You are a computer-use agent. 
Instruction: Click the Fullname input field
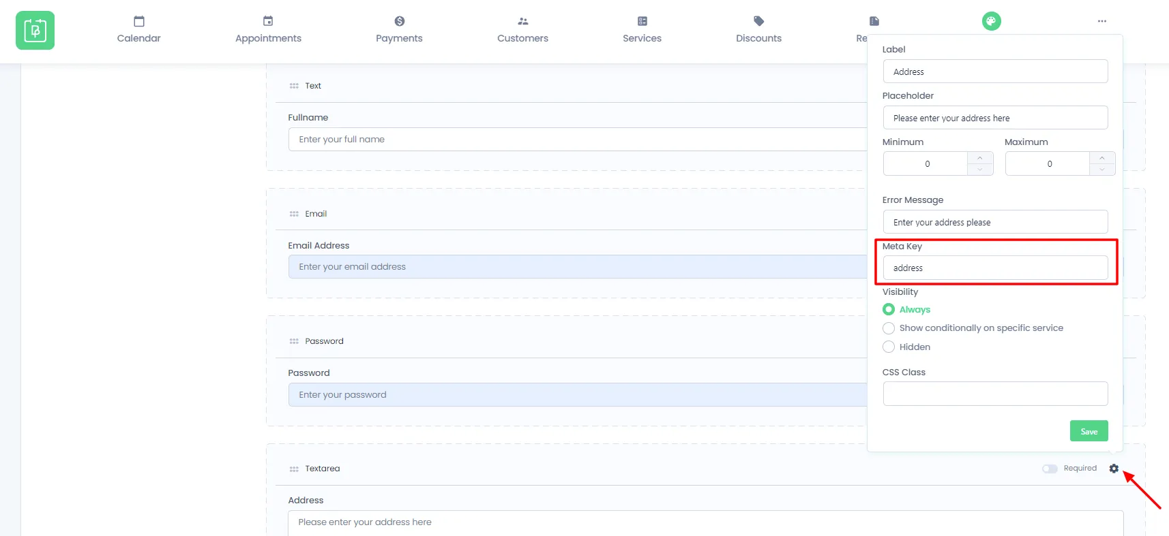coord(577,139)
